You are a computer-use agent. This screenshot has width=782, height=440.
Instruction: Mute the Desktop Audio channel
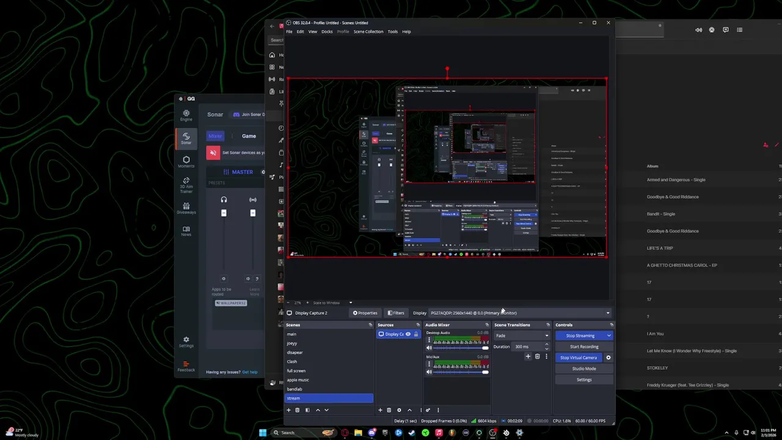tap(429, 348)
